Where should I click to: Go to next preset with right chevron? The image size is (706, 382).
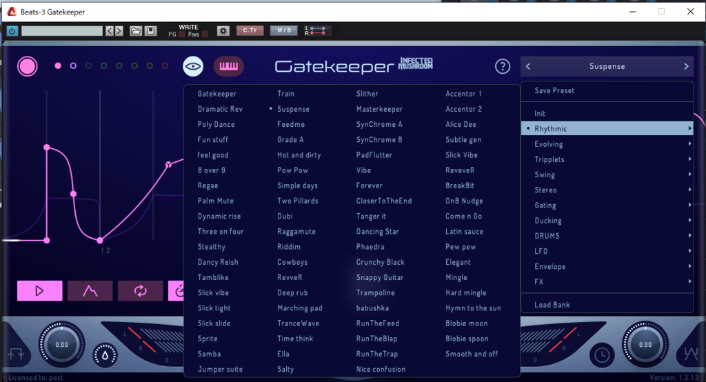(686, 66)
